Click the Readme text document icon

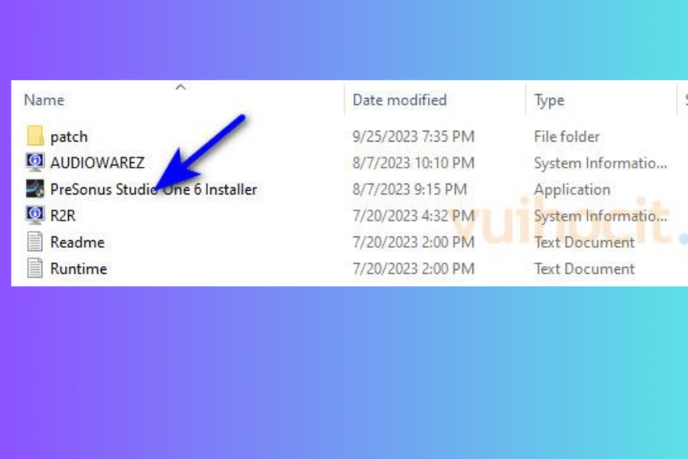click(35, 242)
